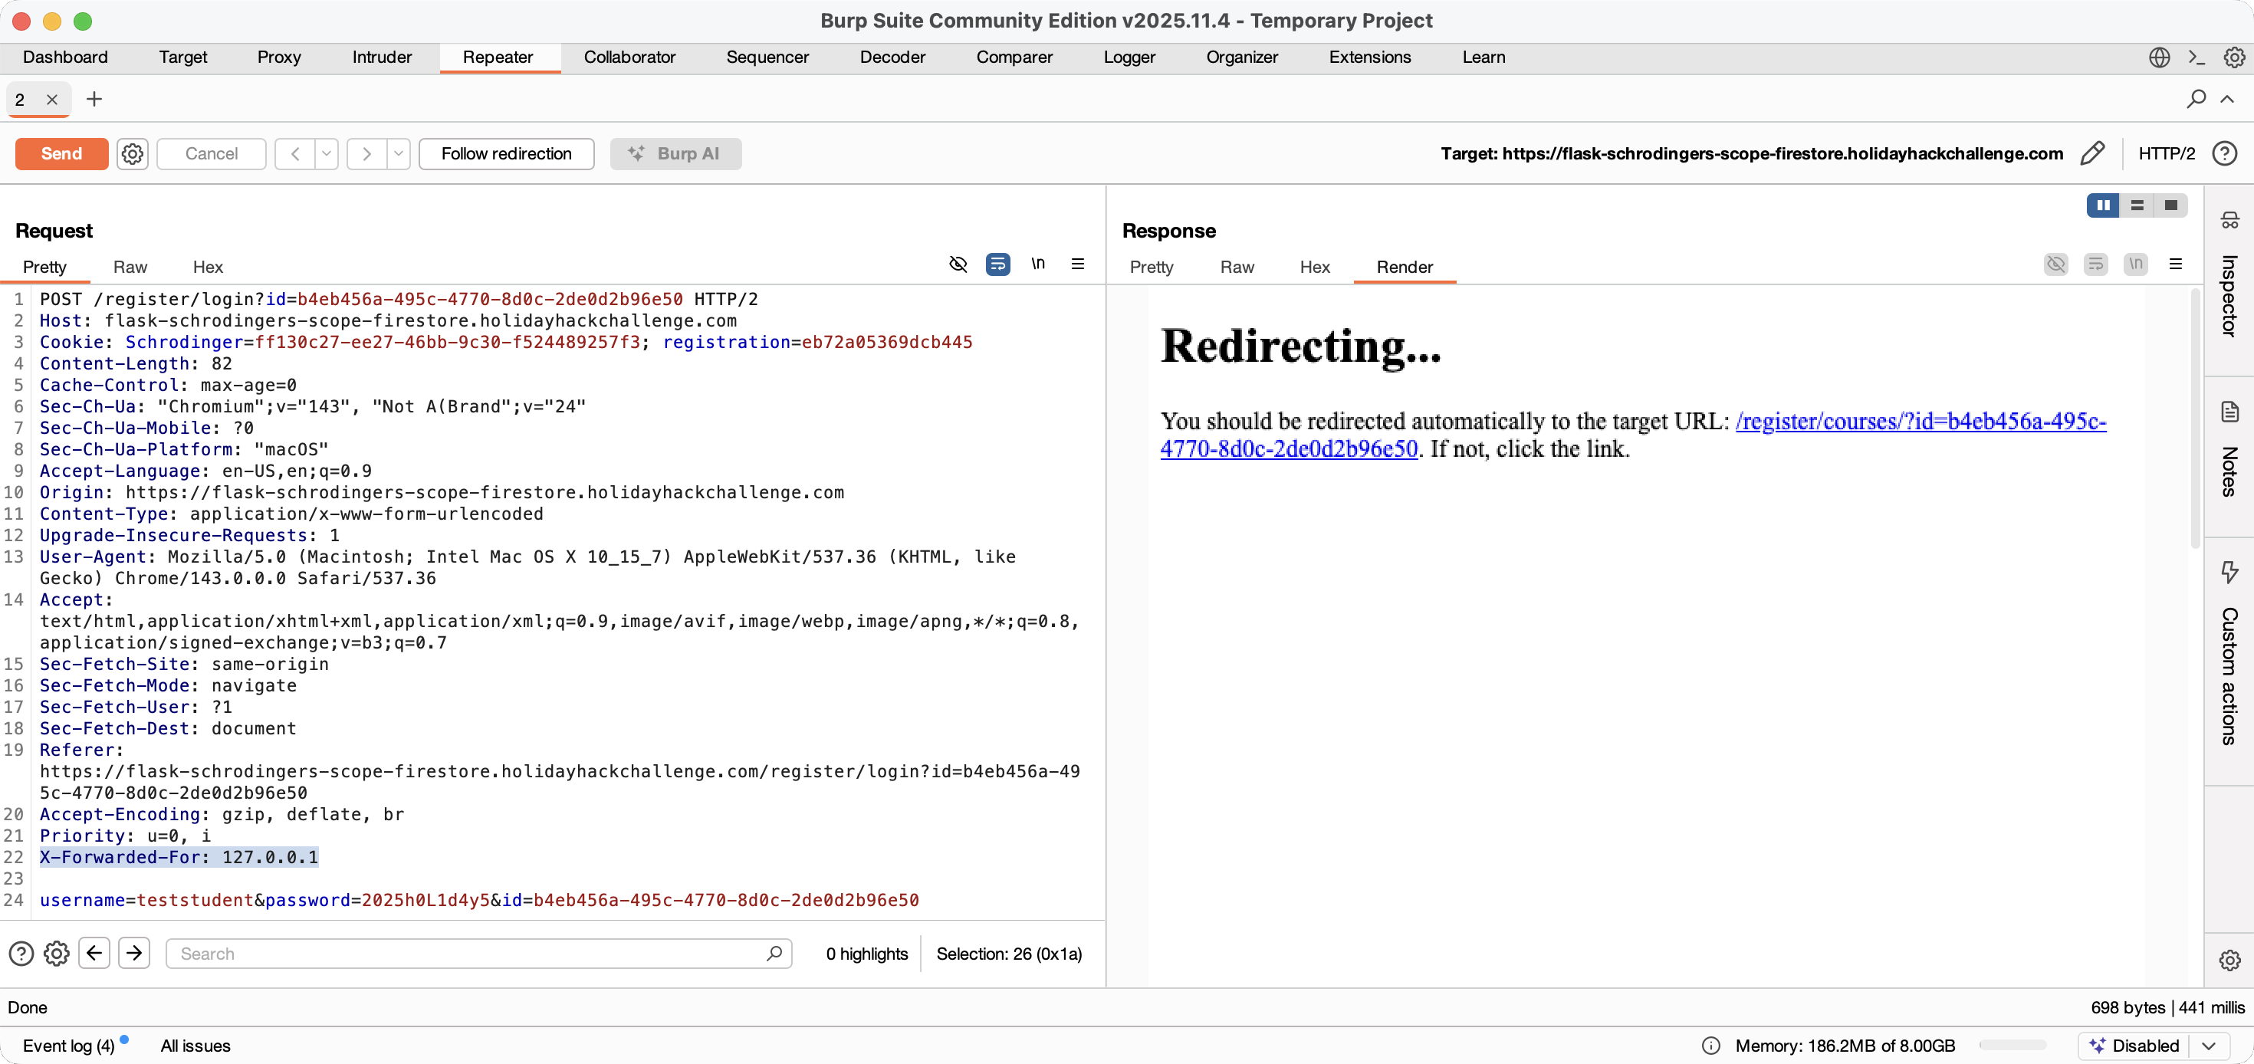The image size is (2254, 1064).
Task: Open the Inspector side panel icon
Action: click(2229, 220)
